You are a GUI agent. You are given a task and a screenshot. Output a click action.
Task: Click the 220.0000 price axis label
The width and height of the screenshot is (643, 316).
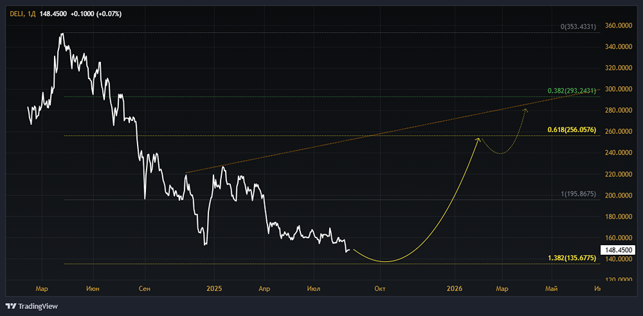click(x=619, y=174)
